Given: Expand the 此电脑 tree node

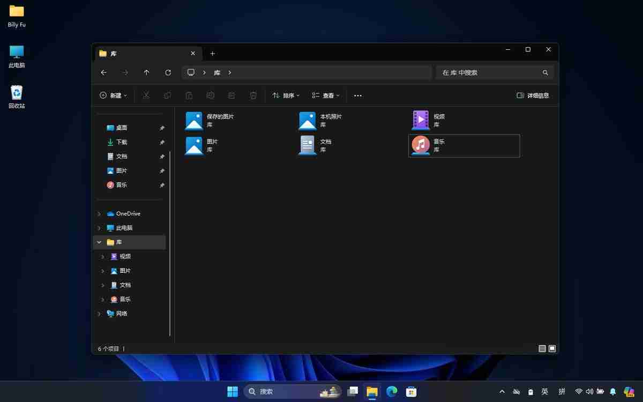Looking at the screenshot, I should pyautogui.click(x=99, y=228).
